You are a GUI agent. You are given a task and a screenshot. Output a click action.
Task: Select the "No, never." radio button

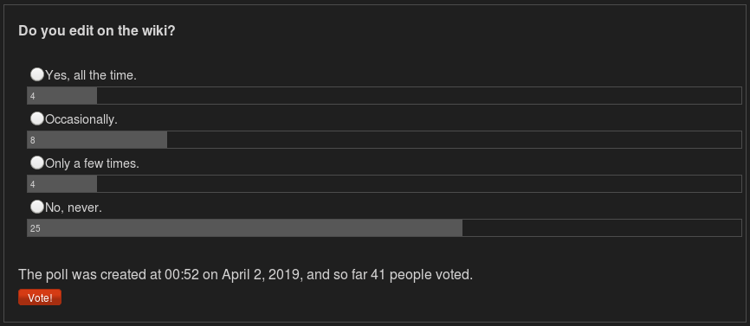click(x=37, y=207)
